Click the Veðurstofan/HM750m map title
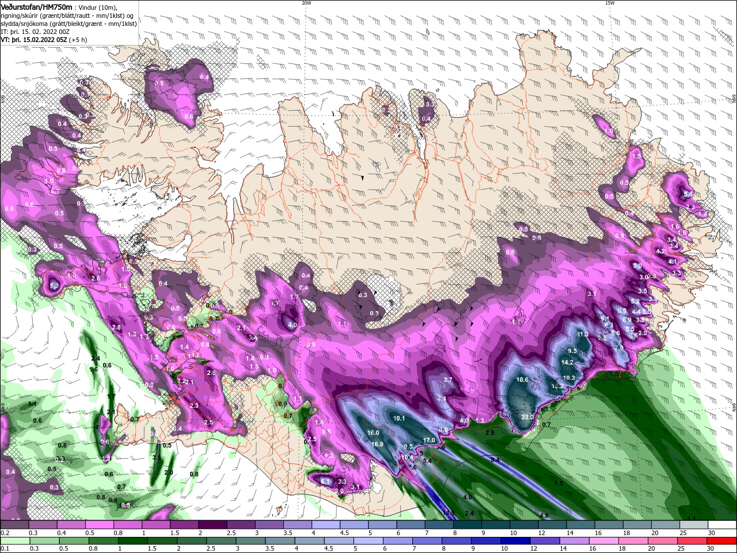Image resolution: width=737 pixels, height=553 pixels. point(36,6)
